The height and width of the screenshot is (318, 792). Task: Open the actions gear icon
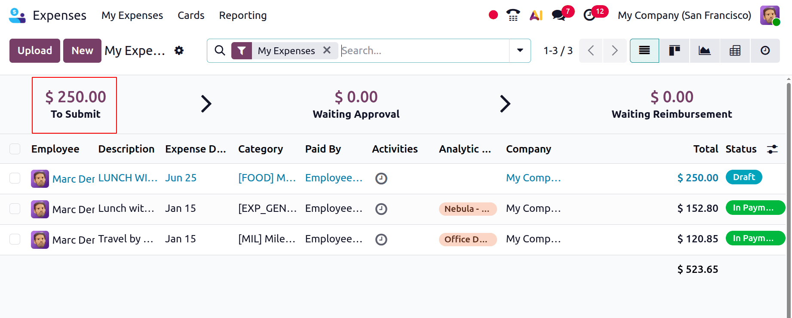point(179,51)
